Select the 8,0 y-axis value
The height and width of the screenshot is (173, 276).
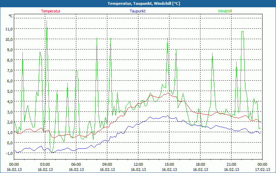pos(10,60)
